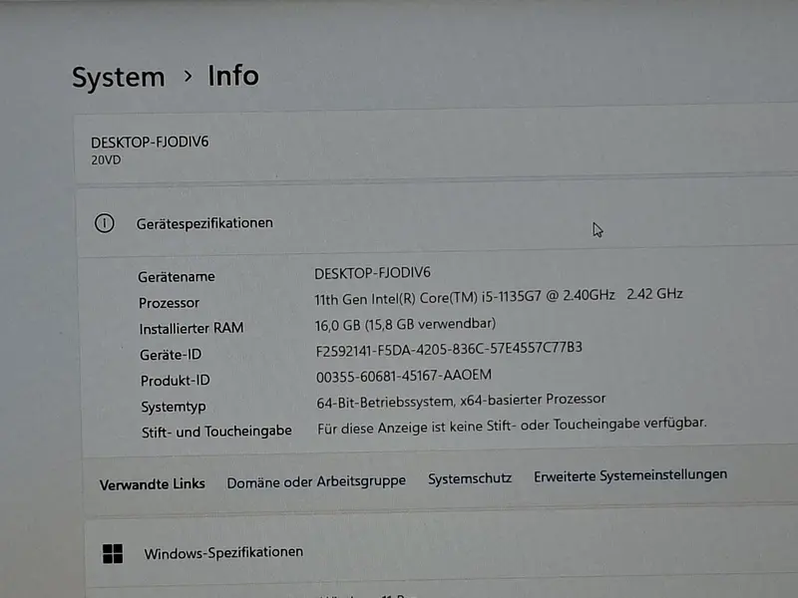Click the breadcrumb chevron between System and Info
Viewport: 798px width, 598px height.
tap(188, 77)
